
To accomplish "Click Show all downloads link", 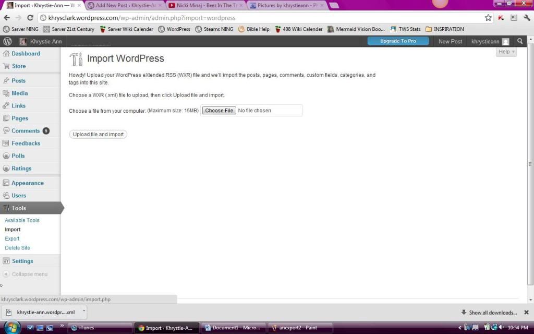I will click(x=493, y=313).
